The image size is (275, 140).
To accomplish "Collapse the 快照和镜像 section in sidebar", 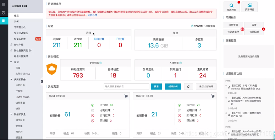I will (x=11, y=79).
